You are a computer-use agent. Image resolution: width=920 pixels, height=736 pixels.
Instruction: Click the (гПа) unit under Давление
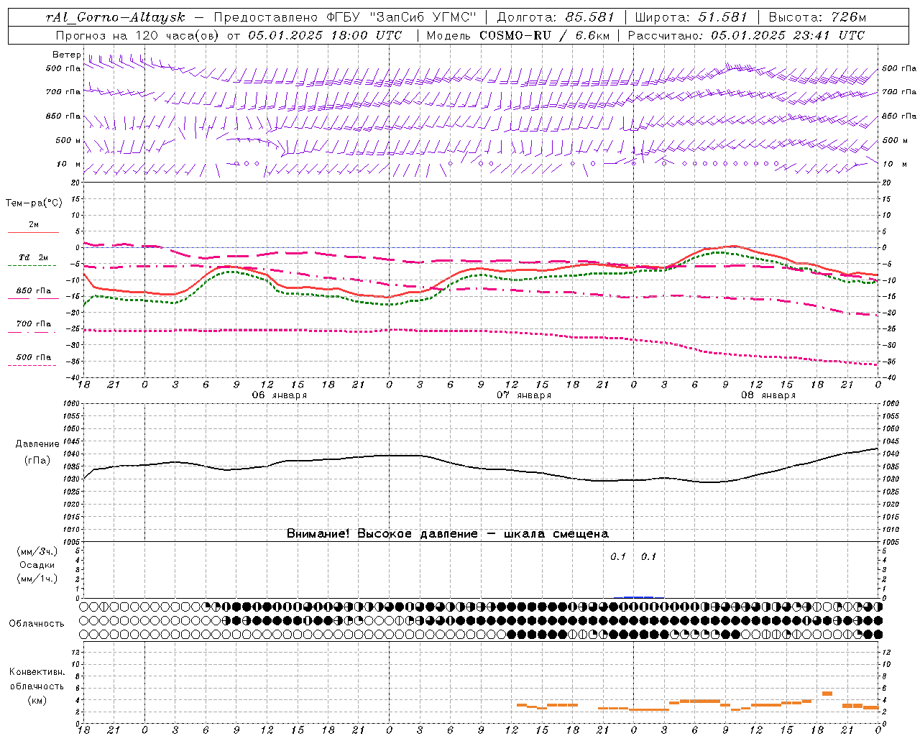pyautogui.click(x=37, y=460)
